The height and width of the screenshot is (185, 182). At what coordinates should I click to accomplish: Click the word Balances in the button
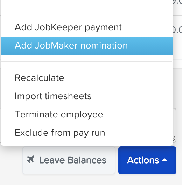pos(87,160)
